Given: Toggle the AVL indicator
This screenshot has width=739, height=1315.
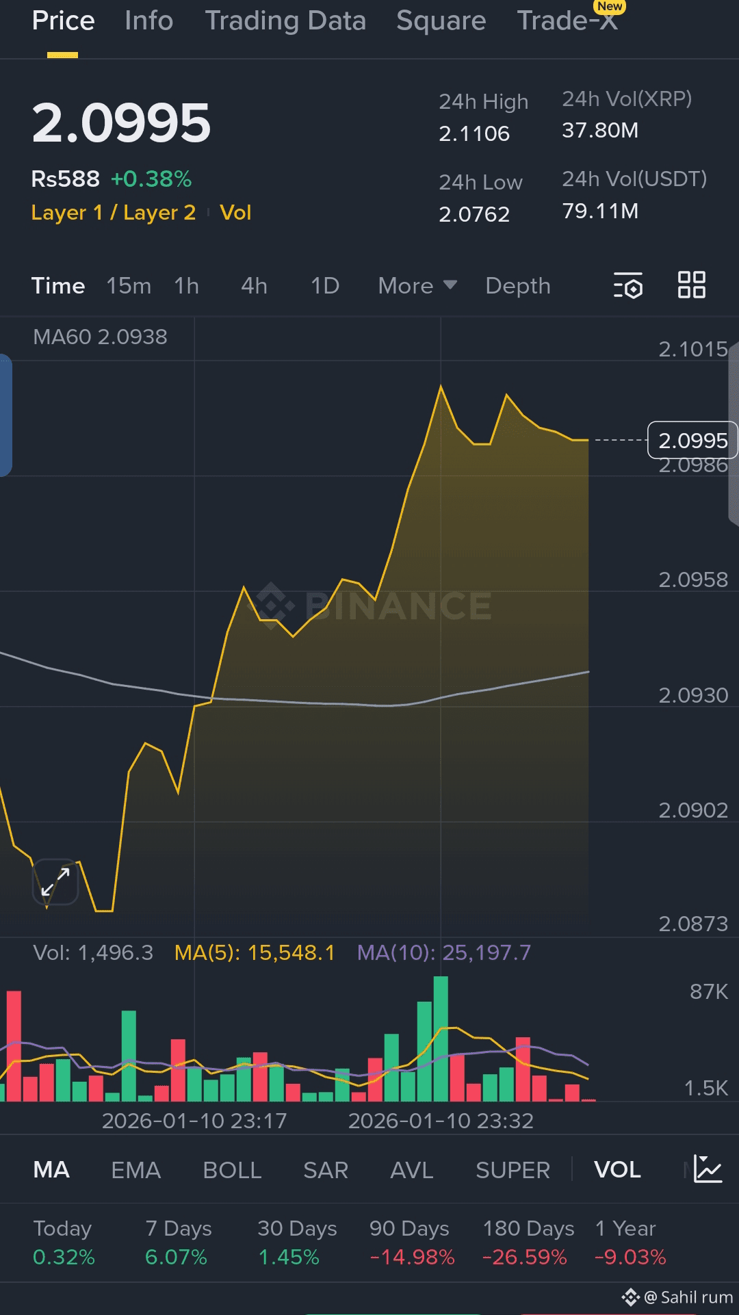Looking at the screenshot, I should coord(412,1169).
